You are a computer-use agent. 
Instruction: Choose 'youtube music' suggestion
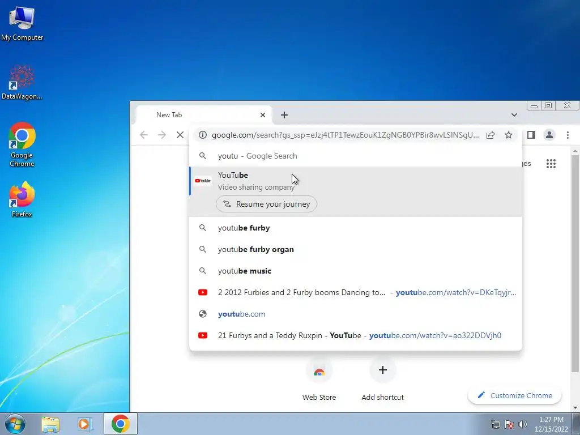356,271
